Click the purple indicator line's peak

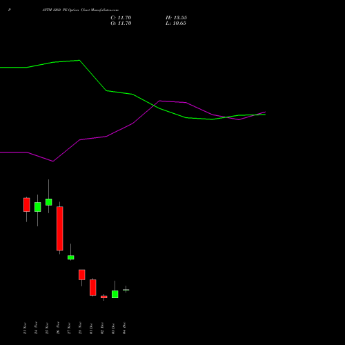coord(159,101)
